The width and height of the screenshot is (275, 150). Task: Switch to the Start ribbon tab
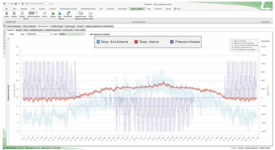pos(15,9)
